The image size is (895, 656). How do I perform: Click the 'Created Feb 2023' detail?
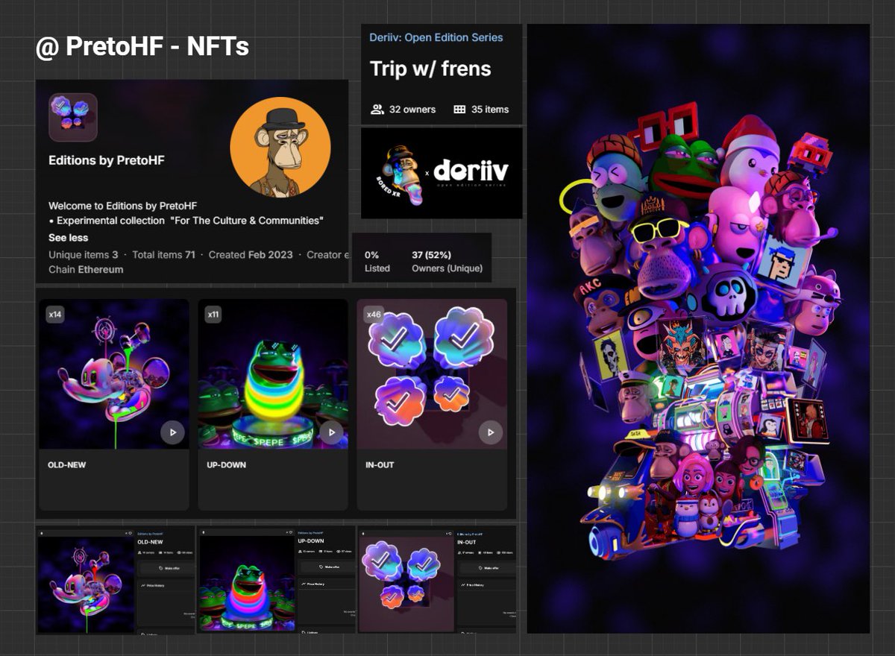click(251, 255)
